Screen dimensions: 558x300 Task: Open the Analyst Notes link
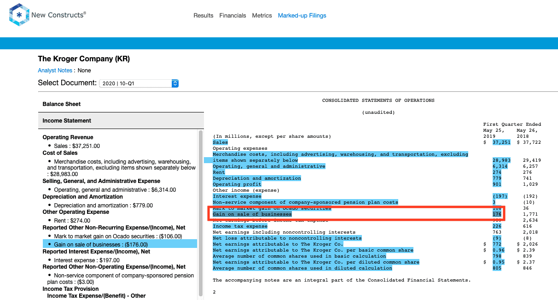tap(55, 71)
